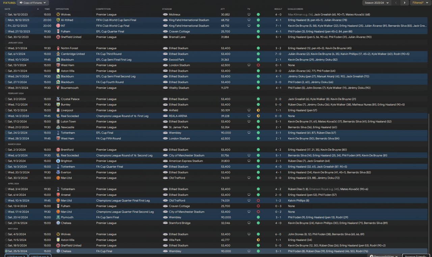Sort by the ATT column header
Viewport: 432px width, 257px height.
[222, 9]
